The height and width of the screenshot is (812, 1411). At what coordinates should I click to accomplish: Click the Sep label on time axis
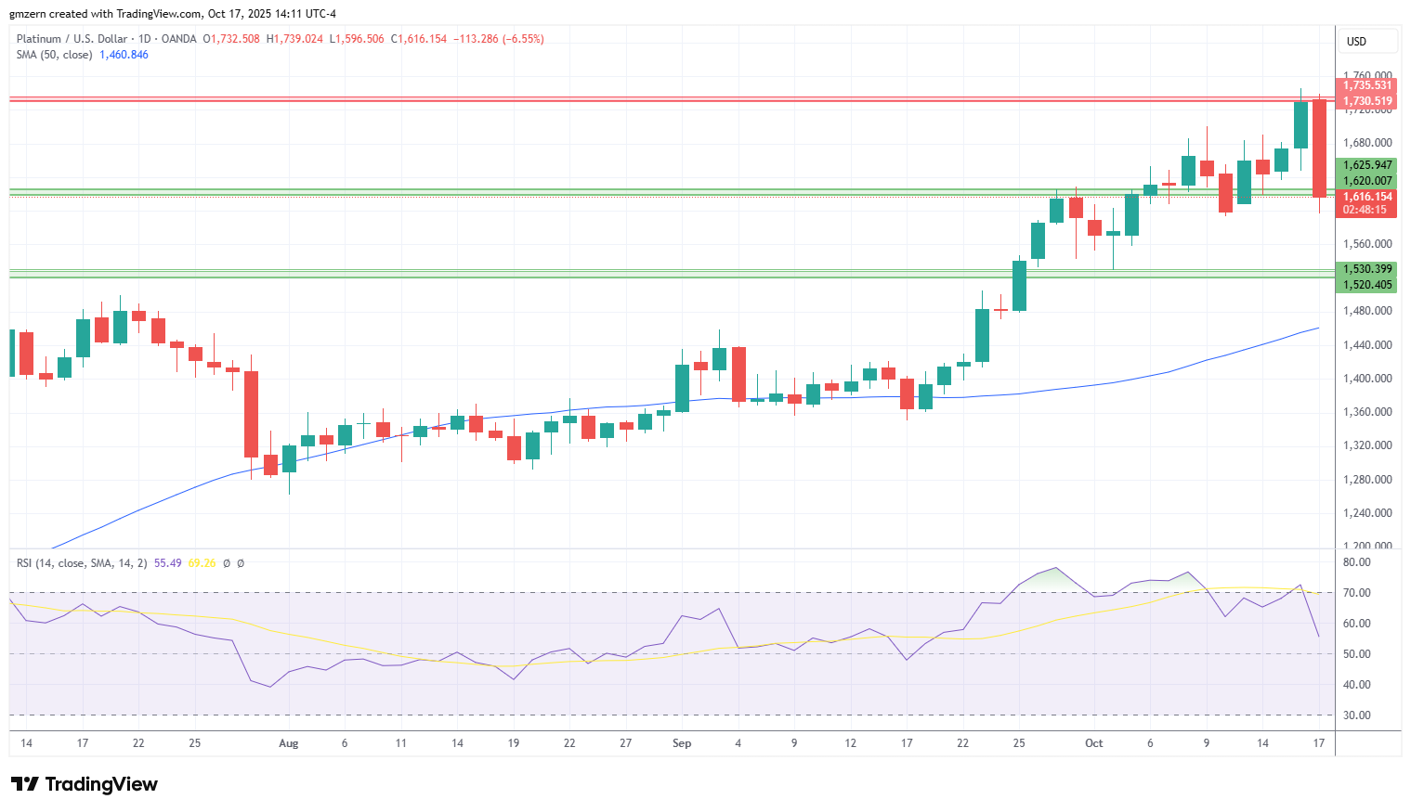(x=682, y=743)
